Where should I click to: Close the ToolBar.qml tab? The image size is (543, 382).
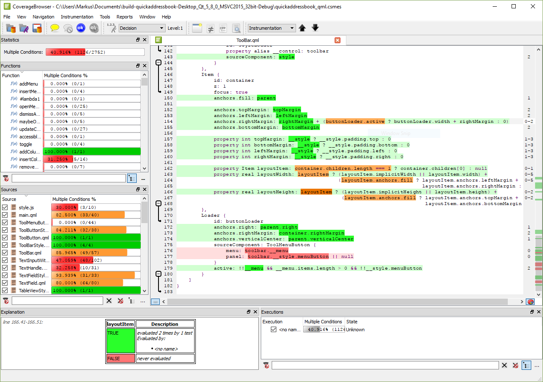tap(337, 40)
